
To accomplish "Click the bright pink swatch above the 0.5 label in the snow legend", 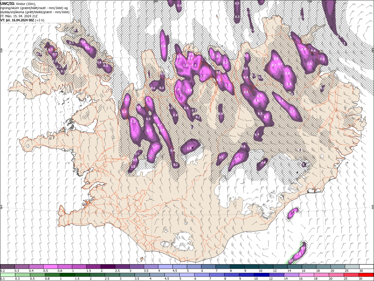I will click(50, 267).
